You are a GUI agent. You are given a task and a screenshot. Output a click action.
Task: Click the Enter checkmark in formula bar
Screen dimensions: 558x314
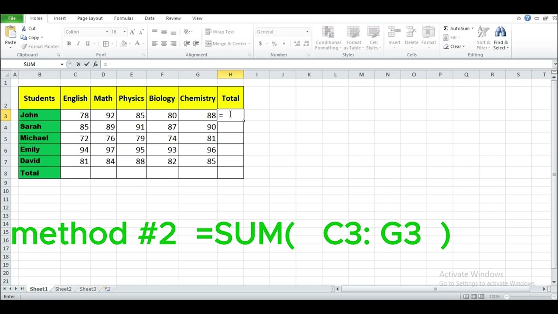(87, 64)
